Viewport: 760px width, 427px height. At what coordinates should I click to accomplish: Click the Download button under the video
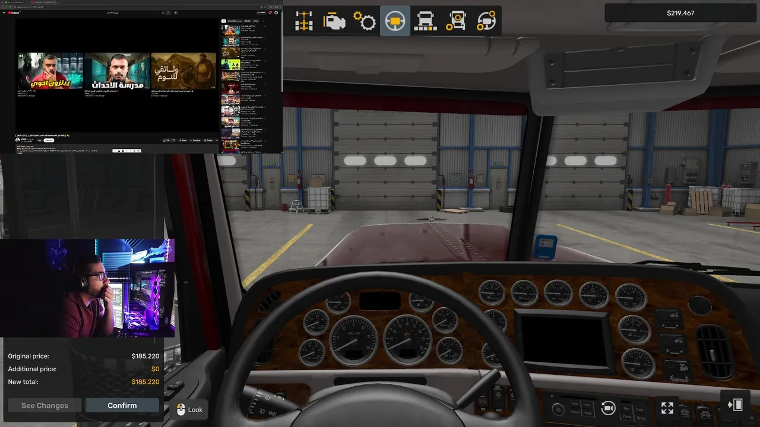coord(195,141)
